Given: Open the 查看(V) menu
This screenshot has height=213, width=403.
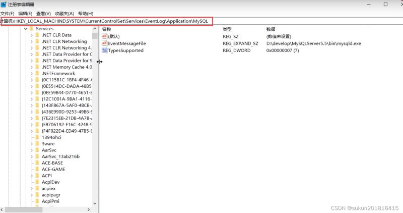Looking at the screenshot, I should 43,13.
